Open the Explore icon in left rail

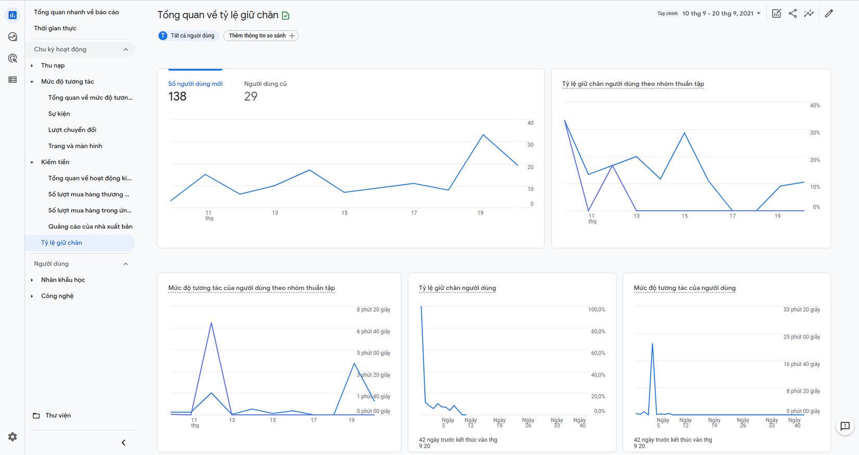click(x=12, y=37)
